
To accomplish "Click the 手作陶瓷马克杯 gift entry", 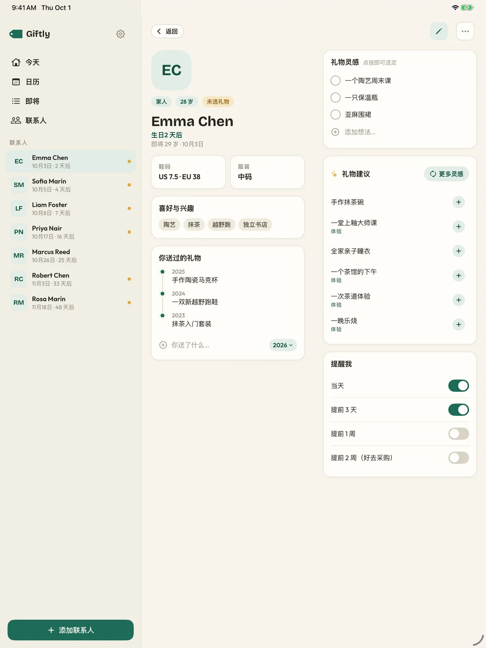I will click(195, 280).
